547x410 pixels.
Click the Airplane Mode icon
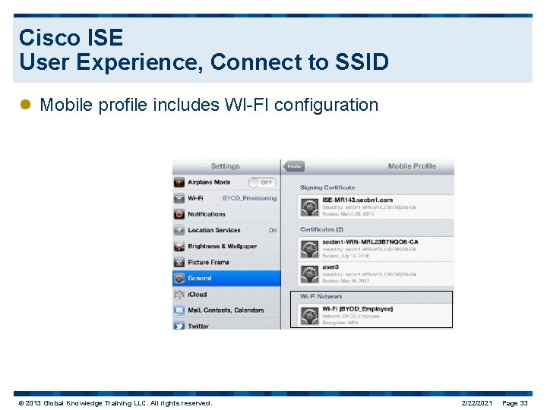tap(179, 182)
